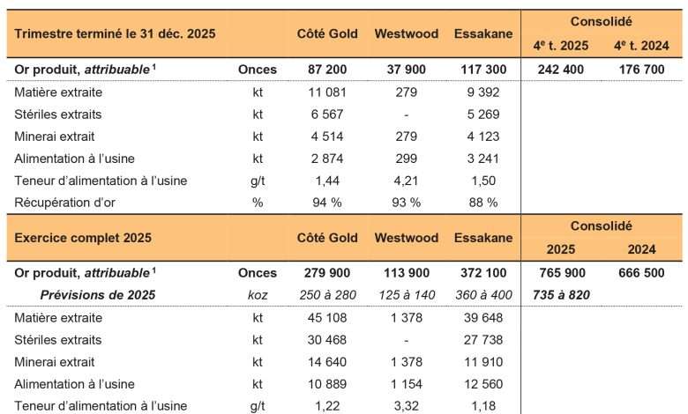
Task: Select the Westwood forecast '125 à 140'
Action: 406,295
